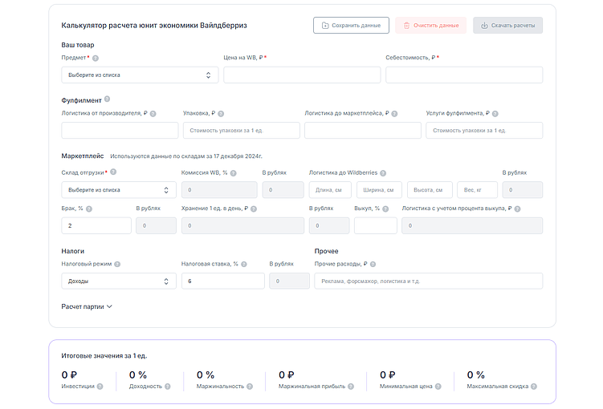
Task: Click the Скачать расчеты button
Action: (507, 26)
